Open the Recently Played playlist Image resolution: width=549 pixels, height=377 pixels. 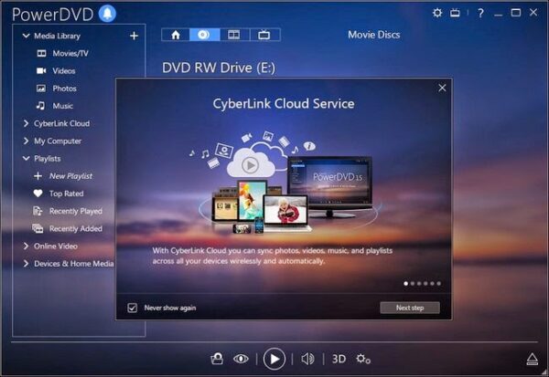coord(67,211)
